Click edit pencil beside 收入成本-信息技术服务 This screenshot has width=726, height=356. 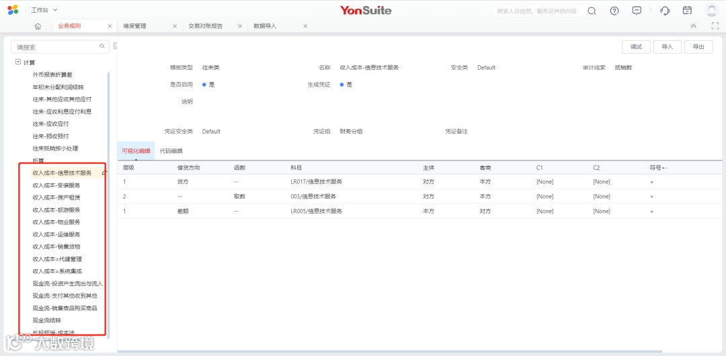[x=104, y=173]
